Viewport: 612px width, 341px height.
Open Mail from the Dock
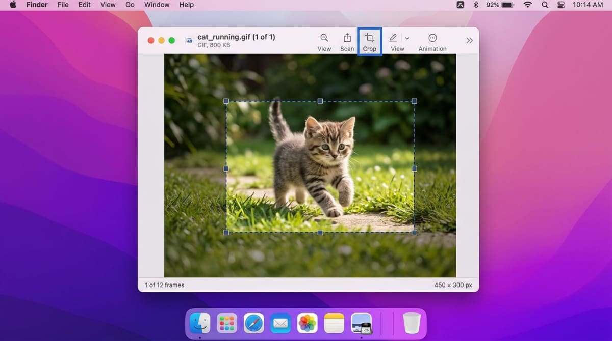pyautogui.click(x=280, y=323)
